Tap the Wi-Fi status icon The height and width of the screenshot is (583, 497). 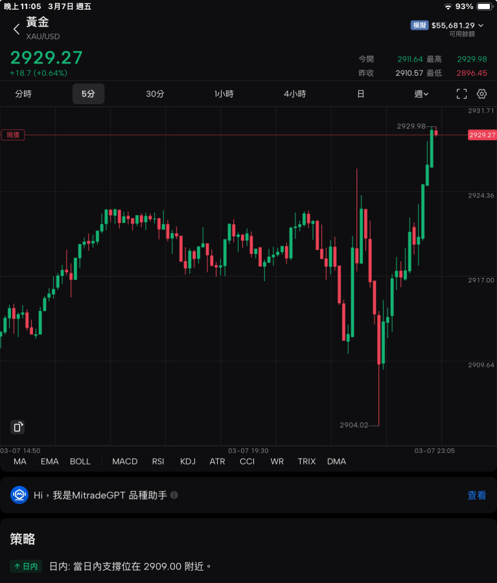(x=448, y=6)
